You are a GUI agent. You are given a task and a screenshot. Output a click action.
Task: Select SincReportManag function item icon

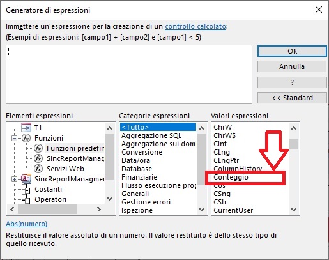[x=38, y=158]
